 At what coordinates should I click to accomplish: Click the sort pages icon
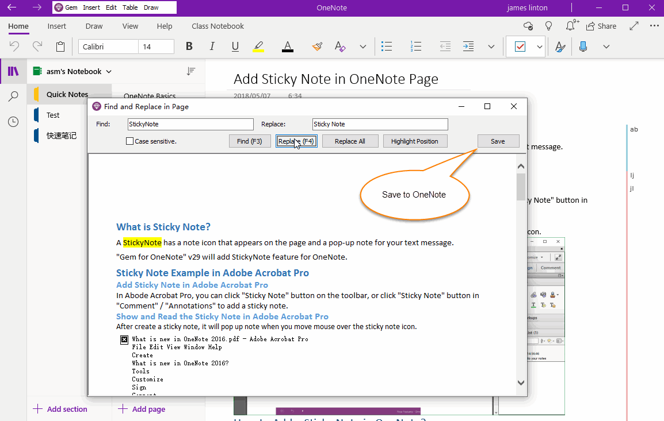[191, 71]
